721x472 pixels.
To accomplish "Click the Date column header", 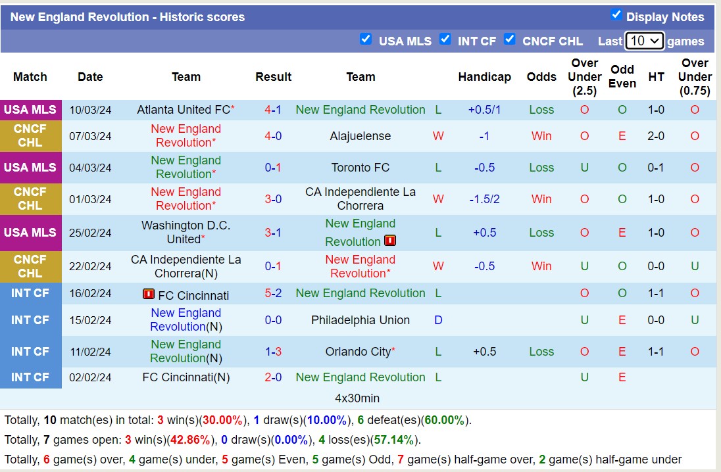I will [x=90, y=77].
